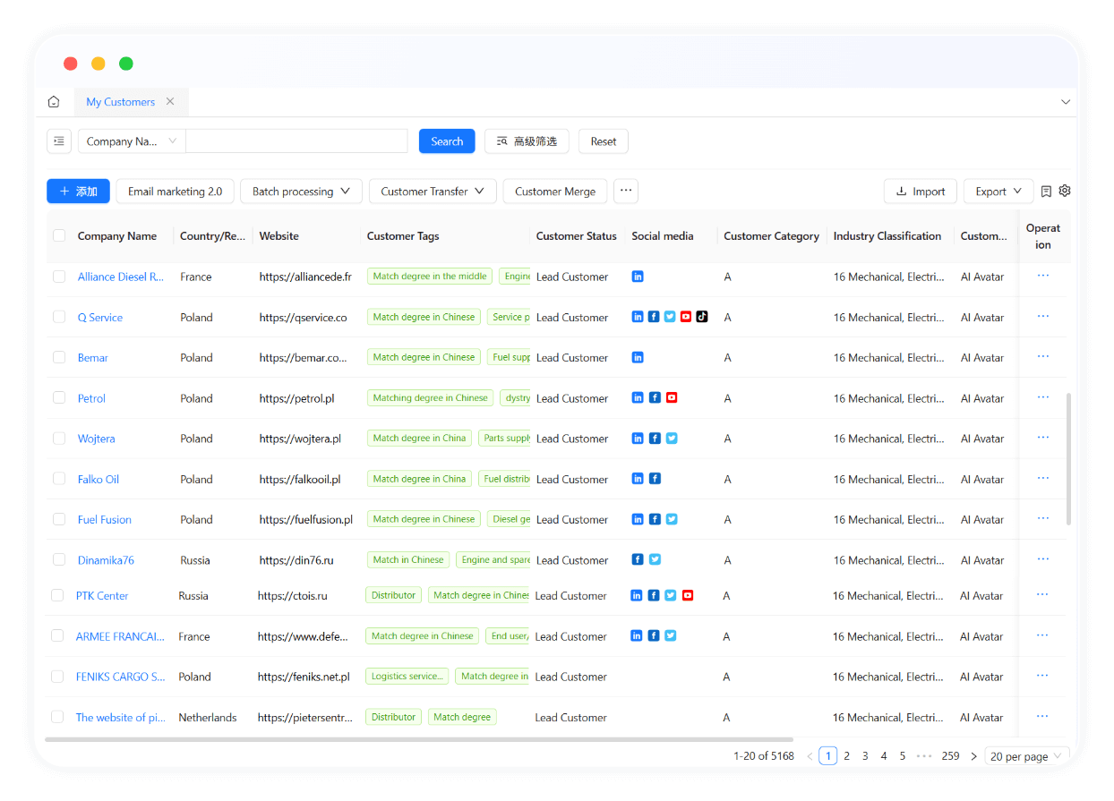Screen dimensions: 1114x801
Task: Open the LinkedIn icon for Q Service
Action: (x=637, y=316)
